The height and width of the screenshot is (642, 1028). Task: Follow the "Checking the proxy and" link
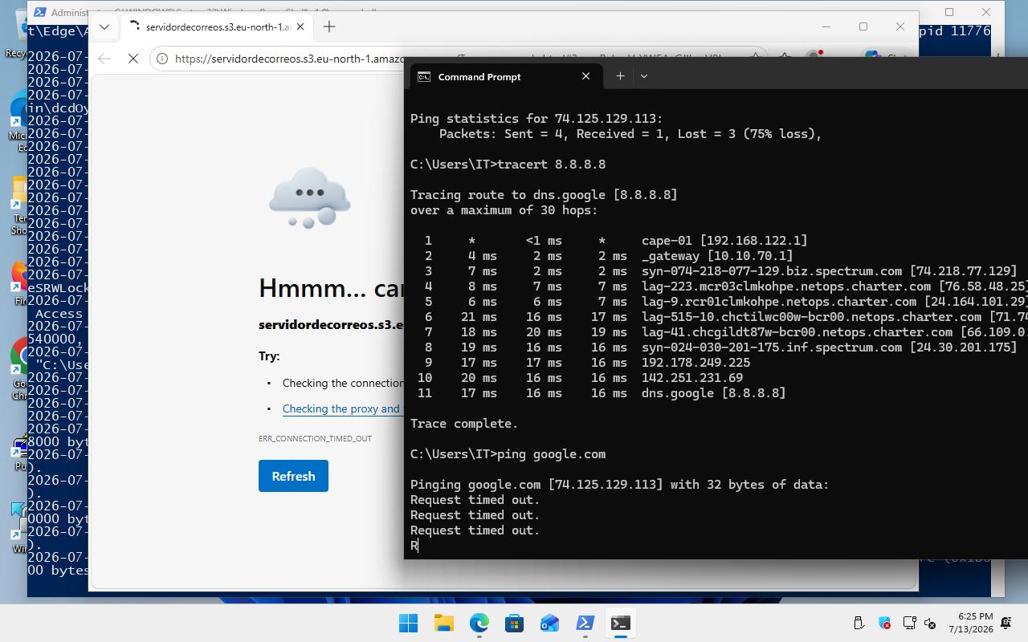(341, 408)
